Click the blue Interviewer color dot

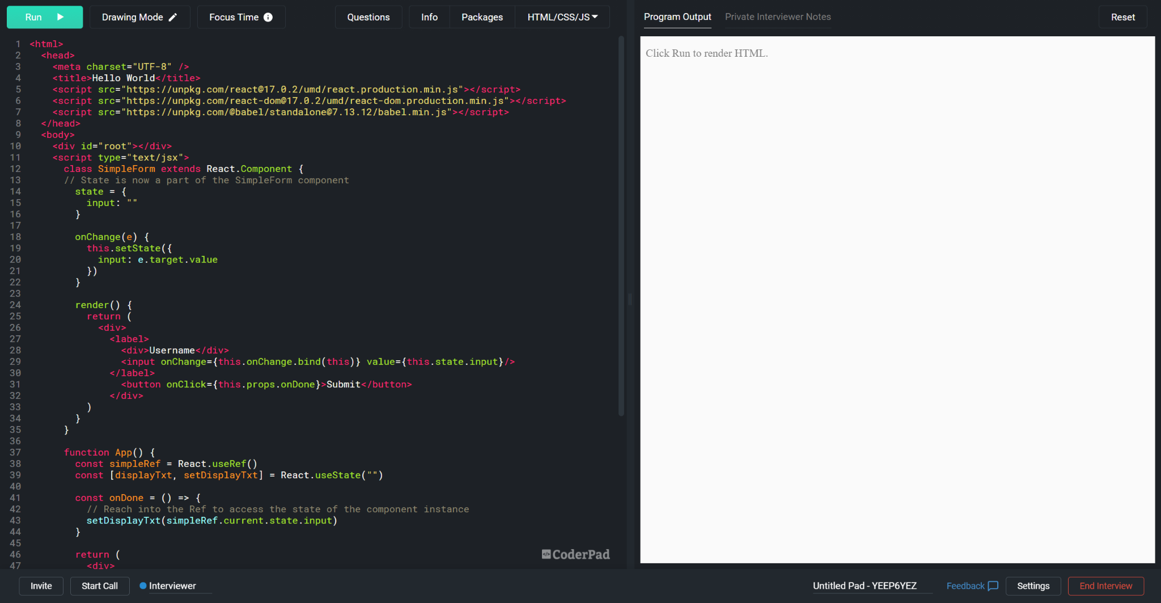(143, 586)
